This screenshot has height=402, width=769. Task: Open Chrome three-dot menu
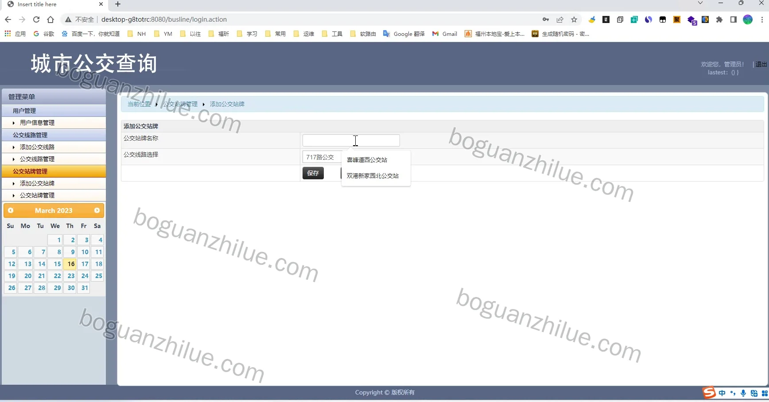coord(762,19)
